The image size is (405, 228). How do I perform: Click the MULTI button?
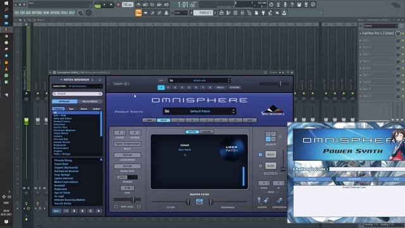click(220, 87)
